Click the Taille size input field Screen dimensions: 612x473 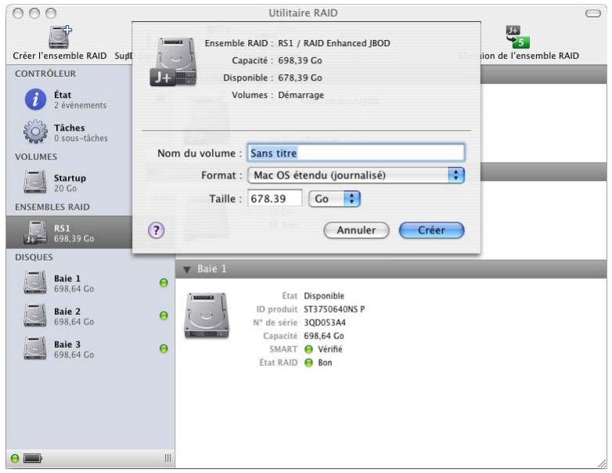[275, 199]
